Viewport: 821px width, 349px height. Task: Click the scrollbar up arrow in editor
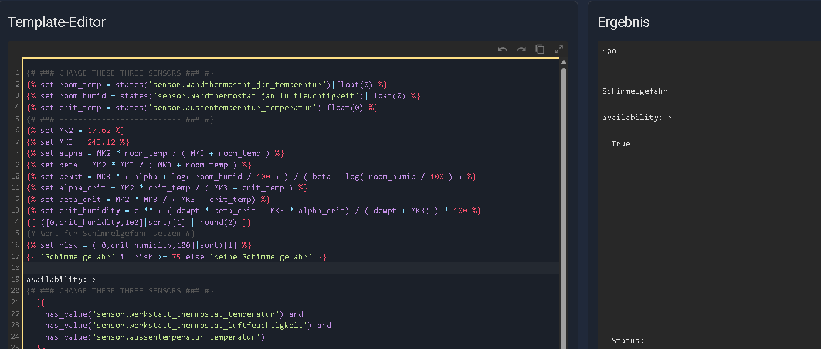pos(564,63)
